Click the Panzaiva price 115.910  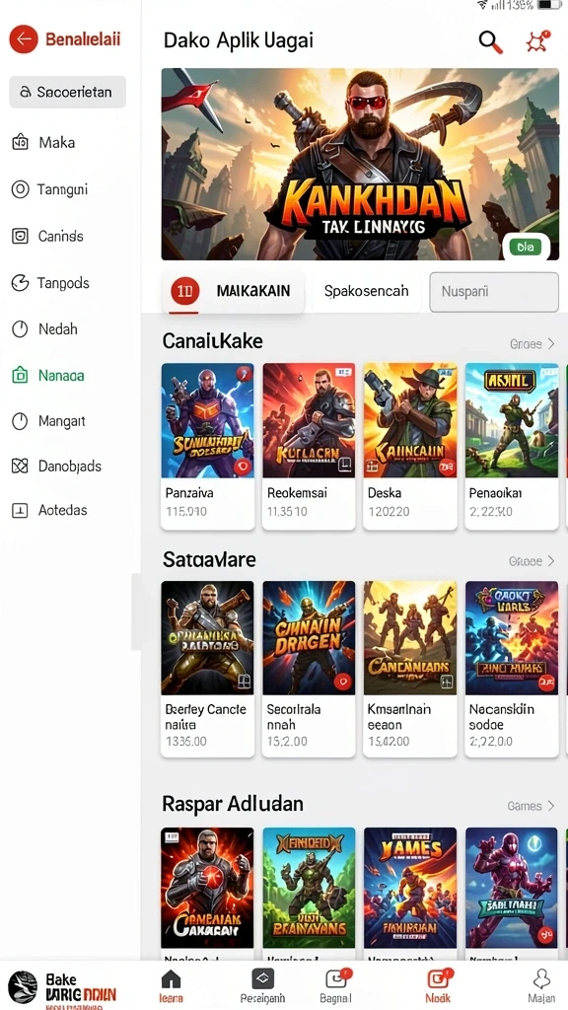pos(186,512)
